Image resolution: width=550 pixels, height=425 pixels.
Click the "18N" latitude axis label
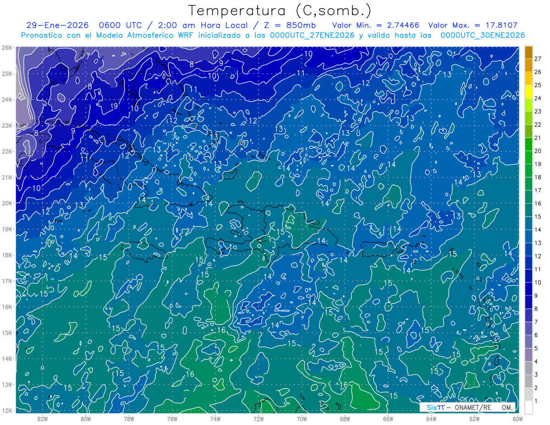pyautogui.click(x=7, y=255)
